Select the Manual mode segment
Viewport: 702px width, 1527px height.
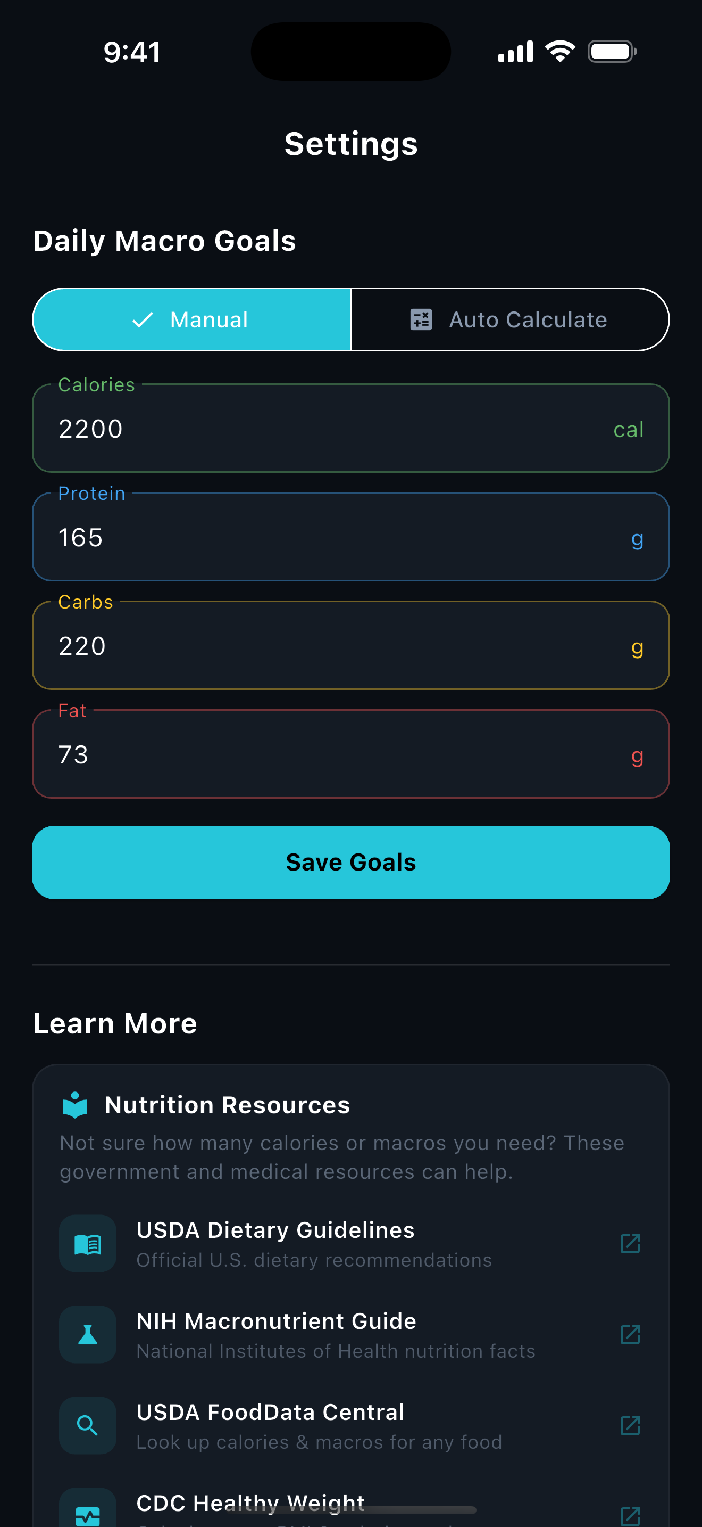point(192,319)
